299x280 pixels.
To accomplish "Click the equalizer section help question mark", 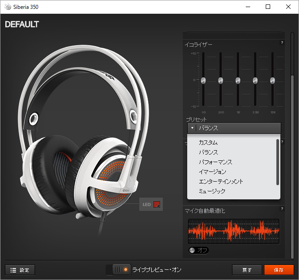I will coord(282,43).
